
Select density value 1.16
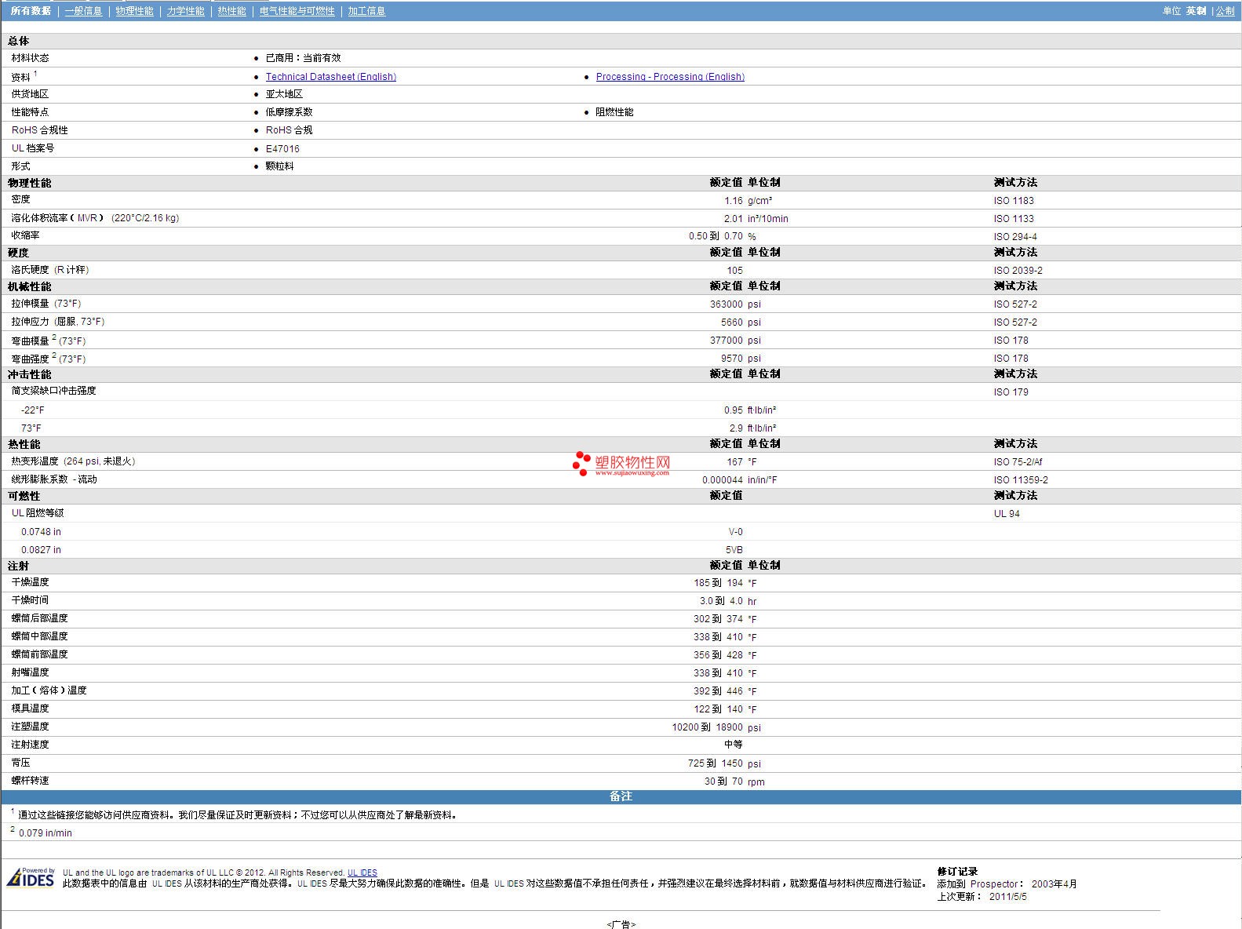(x=733, y=200)
